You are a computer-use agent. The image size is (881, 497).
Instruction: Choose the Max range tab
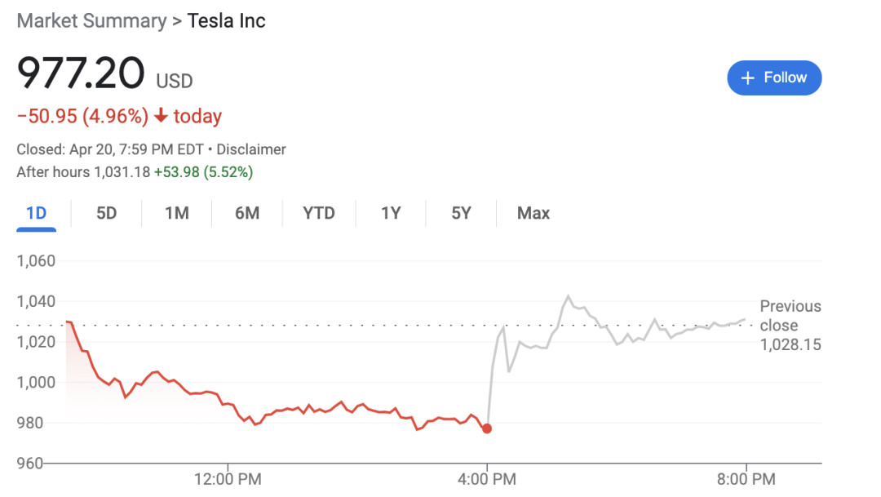click(x=533, y=213)
